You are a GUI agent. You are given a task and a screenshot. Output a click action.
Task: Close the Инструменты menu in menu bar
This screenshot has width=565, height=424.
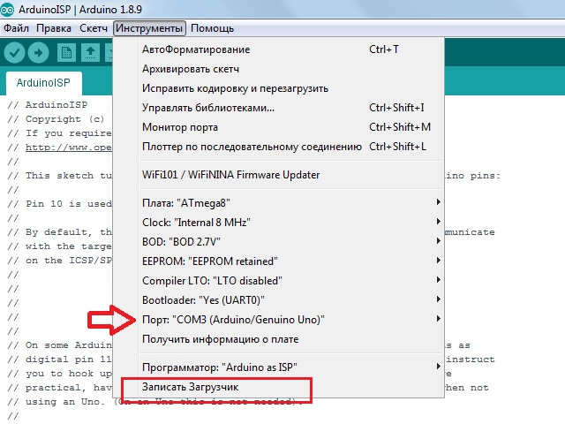coord(149,28)
